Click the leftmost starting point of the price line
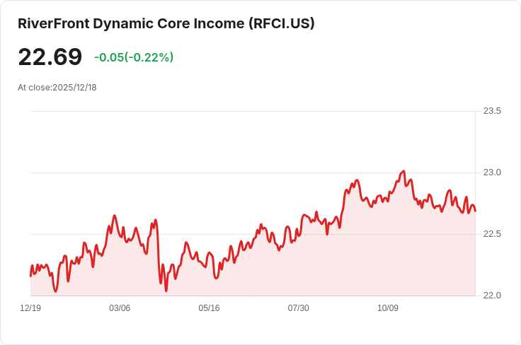Viewport: 521px width, 345px height. point(30,275)
